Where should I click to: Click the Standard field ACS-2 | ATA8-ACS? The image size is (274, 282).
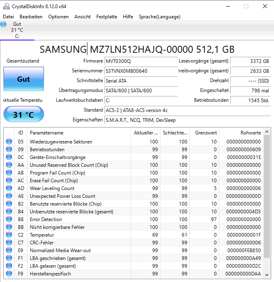point(187,110)
